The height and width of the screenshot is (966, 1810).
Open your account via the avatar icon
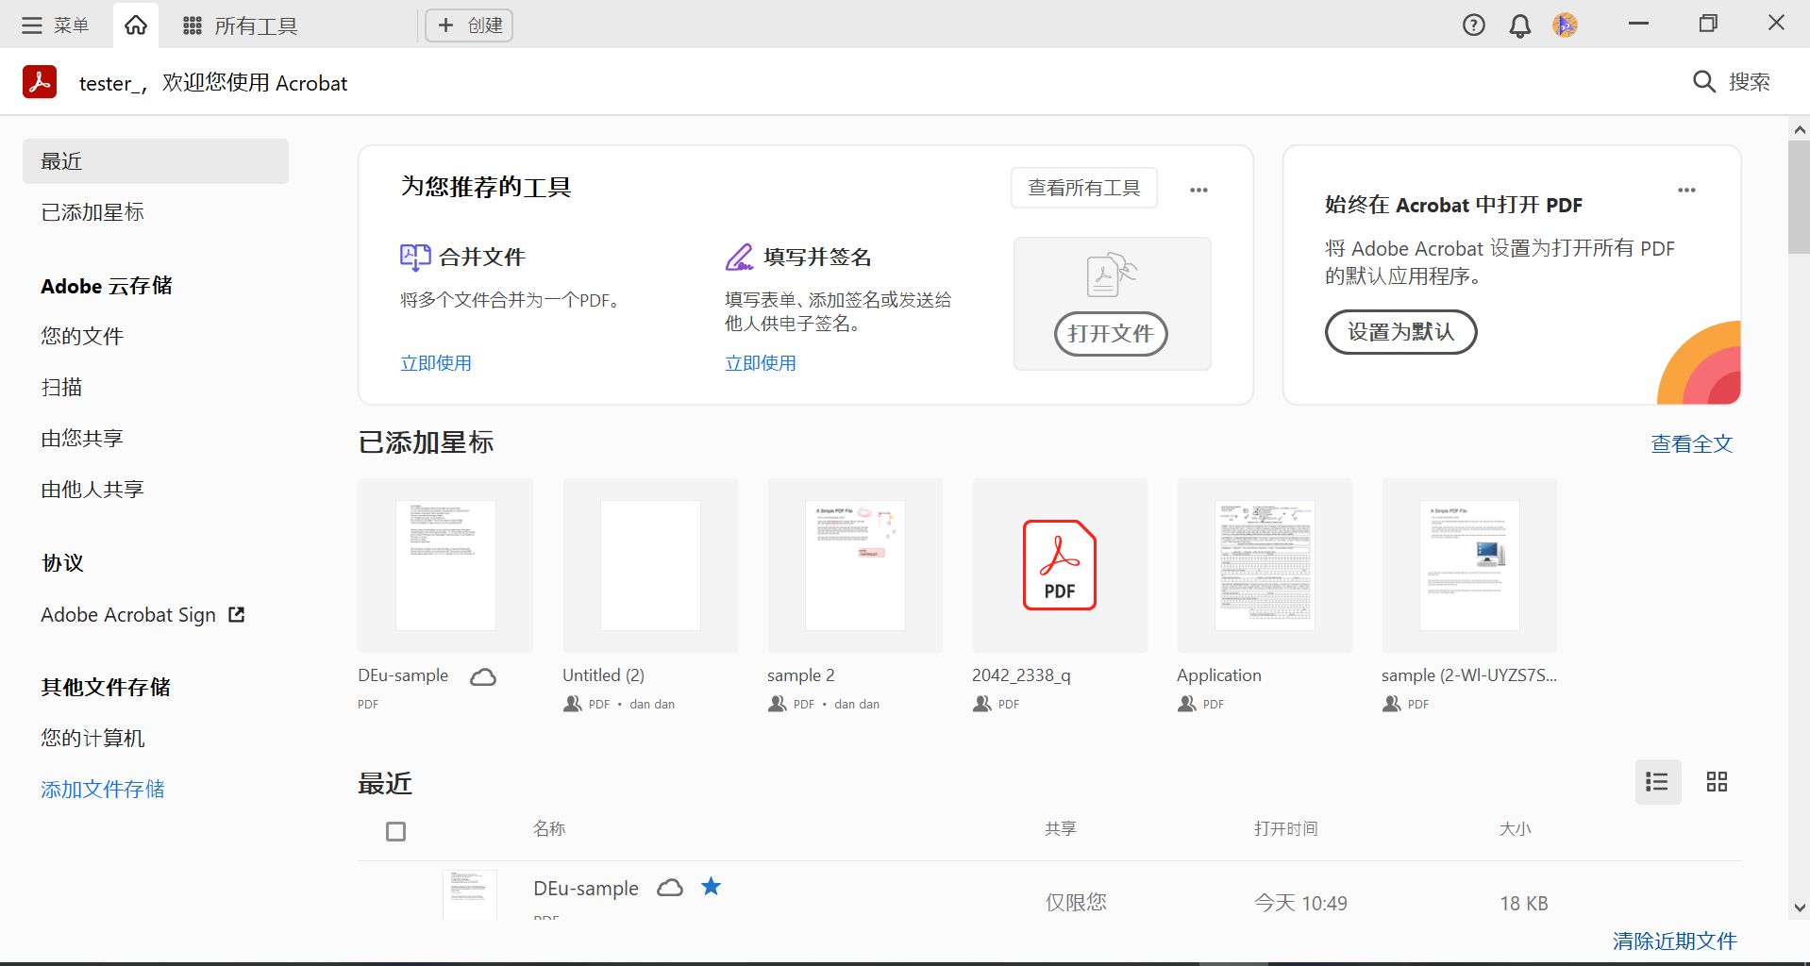click(x=1564, y=25)
